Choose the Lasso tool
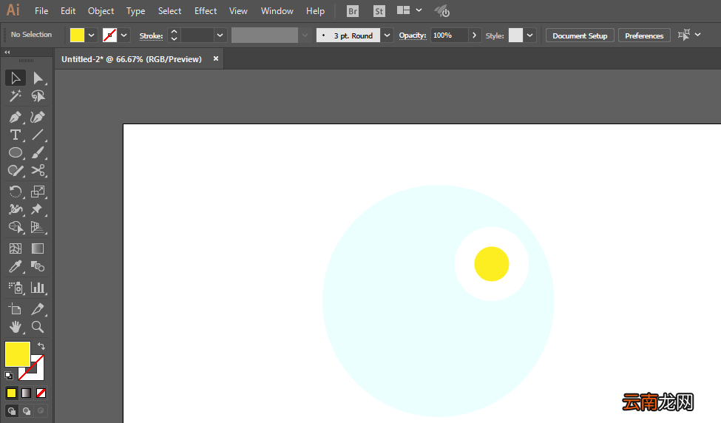721x423 pixels. (x=38, y=95)
